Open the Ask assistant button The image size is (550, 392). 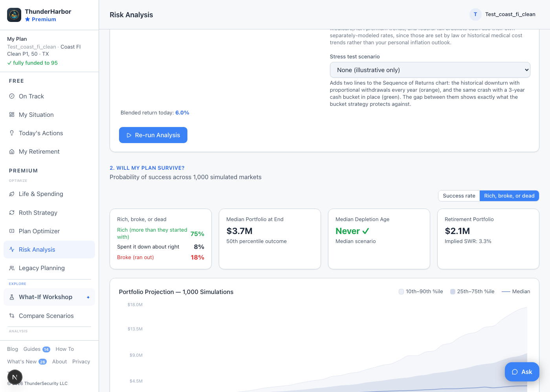[x=522, y=372]
